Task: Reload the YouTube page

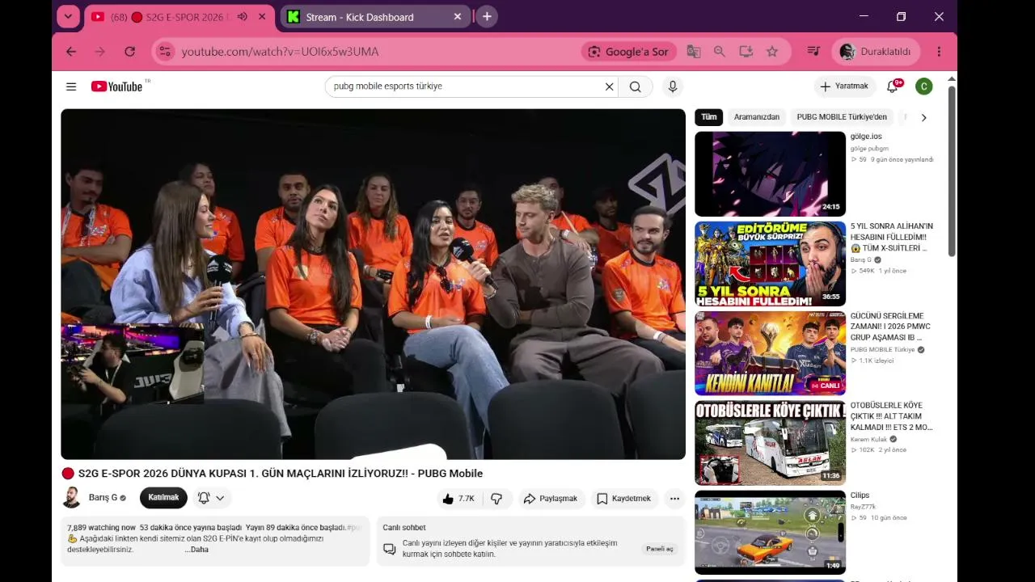Action: 129,52
